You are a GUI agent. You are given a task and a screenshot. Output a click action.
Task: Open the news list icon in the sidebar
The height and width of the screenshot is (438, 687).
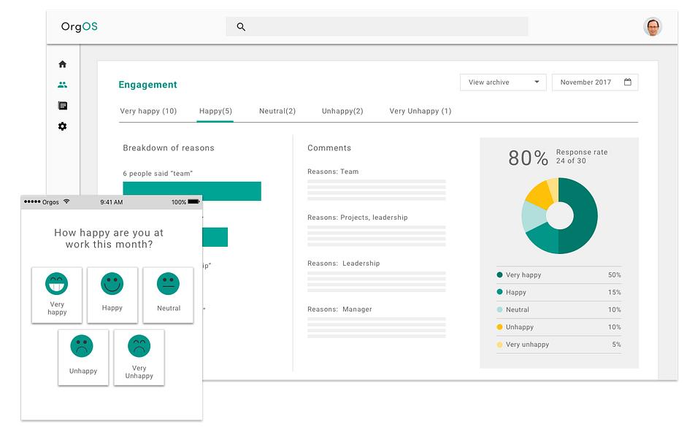click(x=63, y=106)
